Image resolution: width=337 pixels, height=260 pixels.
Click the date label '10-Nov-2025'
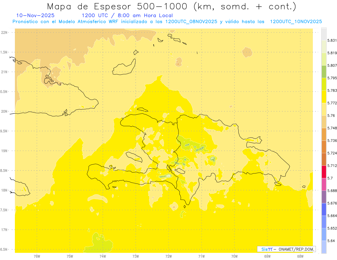[35, 15]
